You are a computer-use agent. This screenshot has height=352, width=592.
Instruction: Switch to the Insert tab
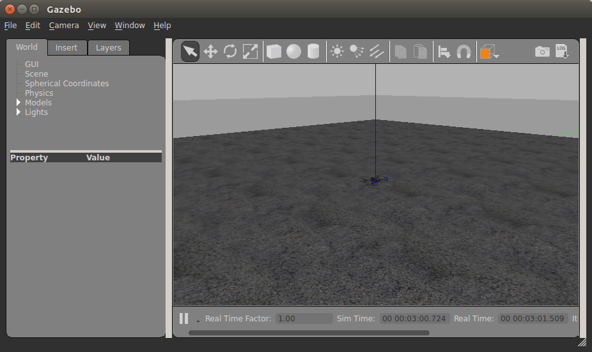tap(66, 47)
